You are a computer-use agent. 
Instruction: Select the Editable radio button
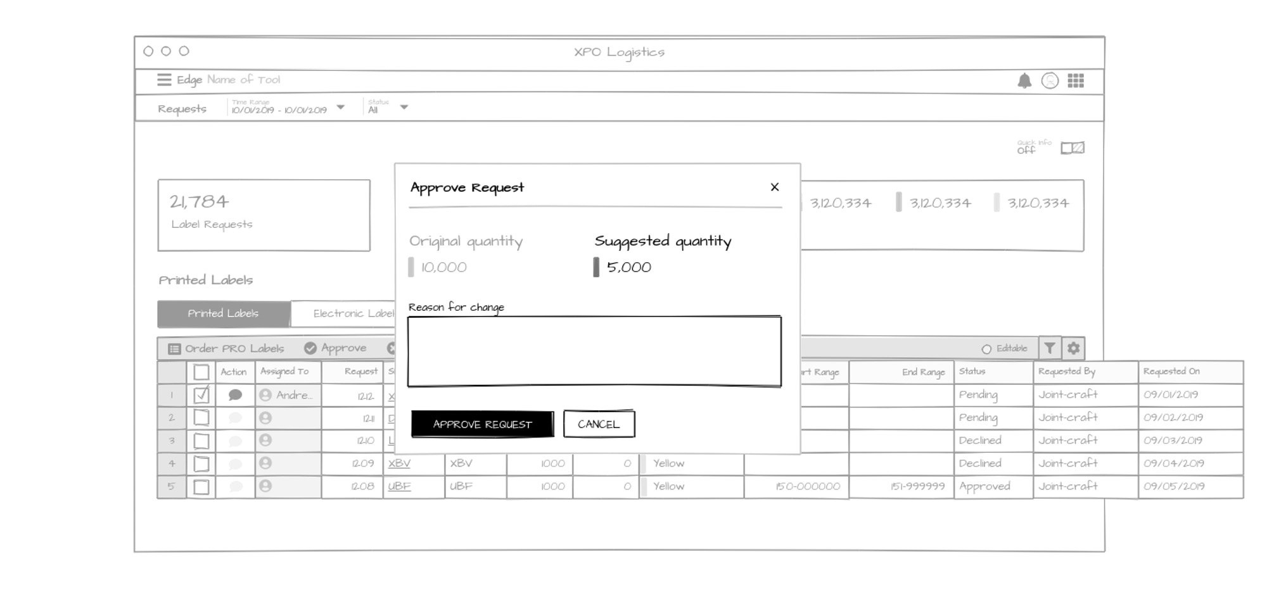(x=986, y=349)
